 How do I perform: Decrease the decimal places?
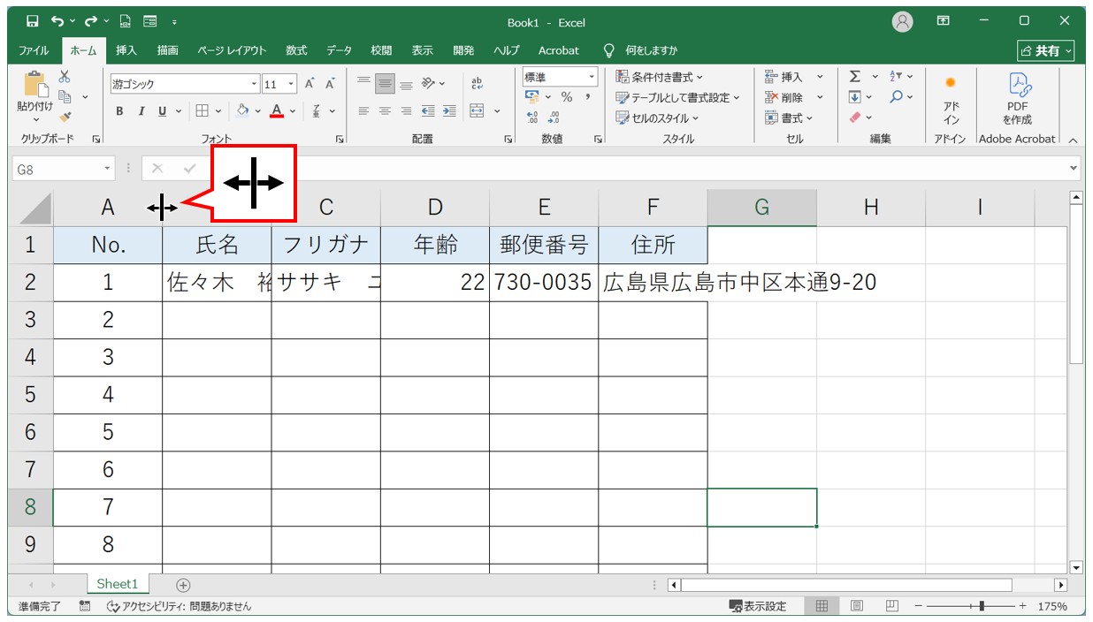point(554,118)
